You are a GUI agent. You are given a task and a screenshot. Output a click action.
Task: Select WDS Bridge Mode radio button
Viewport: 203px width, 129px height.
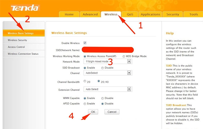(x=124, y=56)
